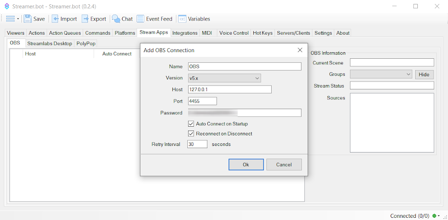This screenshot has height=220, width=448.
Task: Click the green connection status indicator
Action: point(434,216)
